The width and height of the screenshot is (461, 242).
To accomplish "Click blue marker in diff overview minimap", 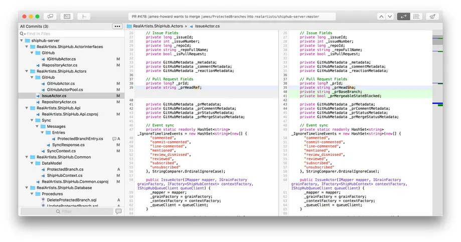I will point(437,103).
